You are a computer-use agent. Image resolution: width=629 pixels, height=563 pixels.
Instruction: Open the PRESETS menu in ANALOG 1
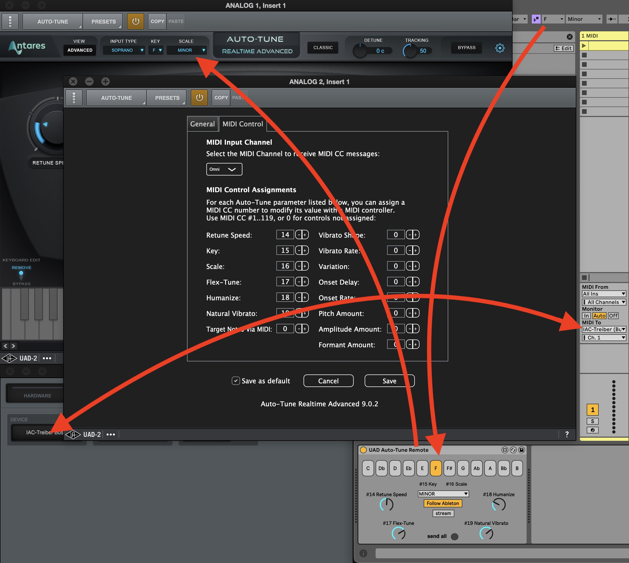(x=103, y=21)
